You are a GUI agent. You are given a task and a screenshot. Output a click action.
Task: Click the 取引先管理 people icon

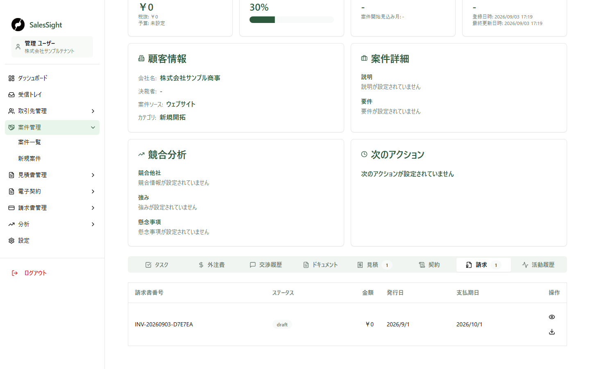pos(11,111)
